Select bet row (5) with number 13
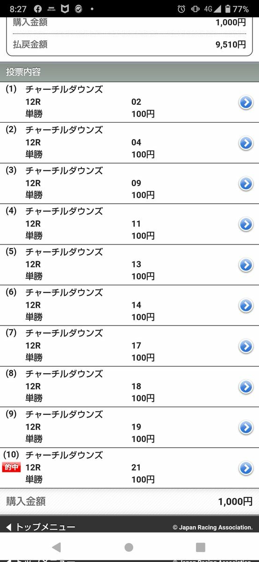 [129, 265]
